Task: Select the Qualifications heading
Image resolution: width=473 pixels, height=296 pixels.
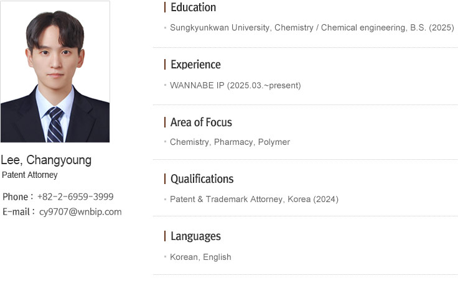Action: point(202,179)
